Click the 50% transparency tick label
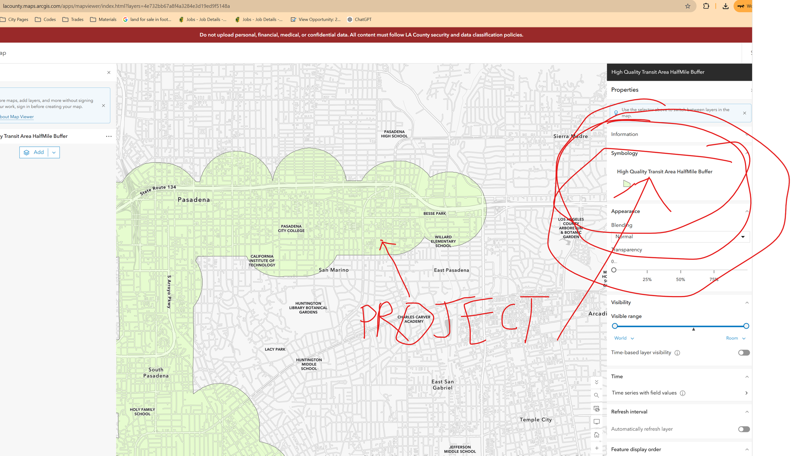 680,279
